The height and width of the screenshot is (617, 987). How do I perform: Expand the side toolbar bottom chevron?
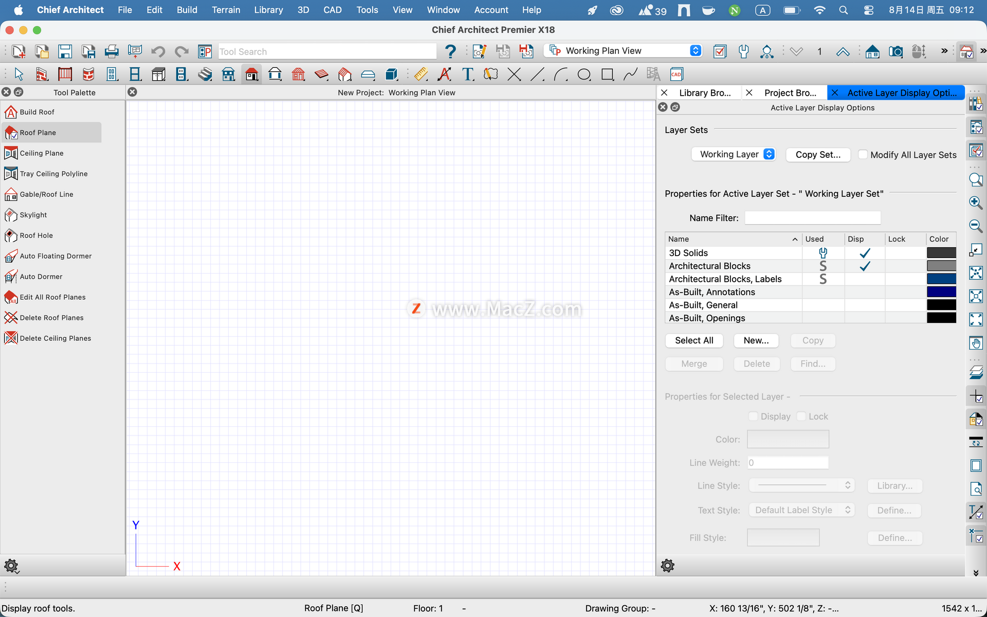pos(976,573)
